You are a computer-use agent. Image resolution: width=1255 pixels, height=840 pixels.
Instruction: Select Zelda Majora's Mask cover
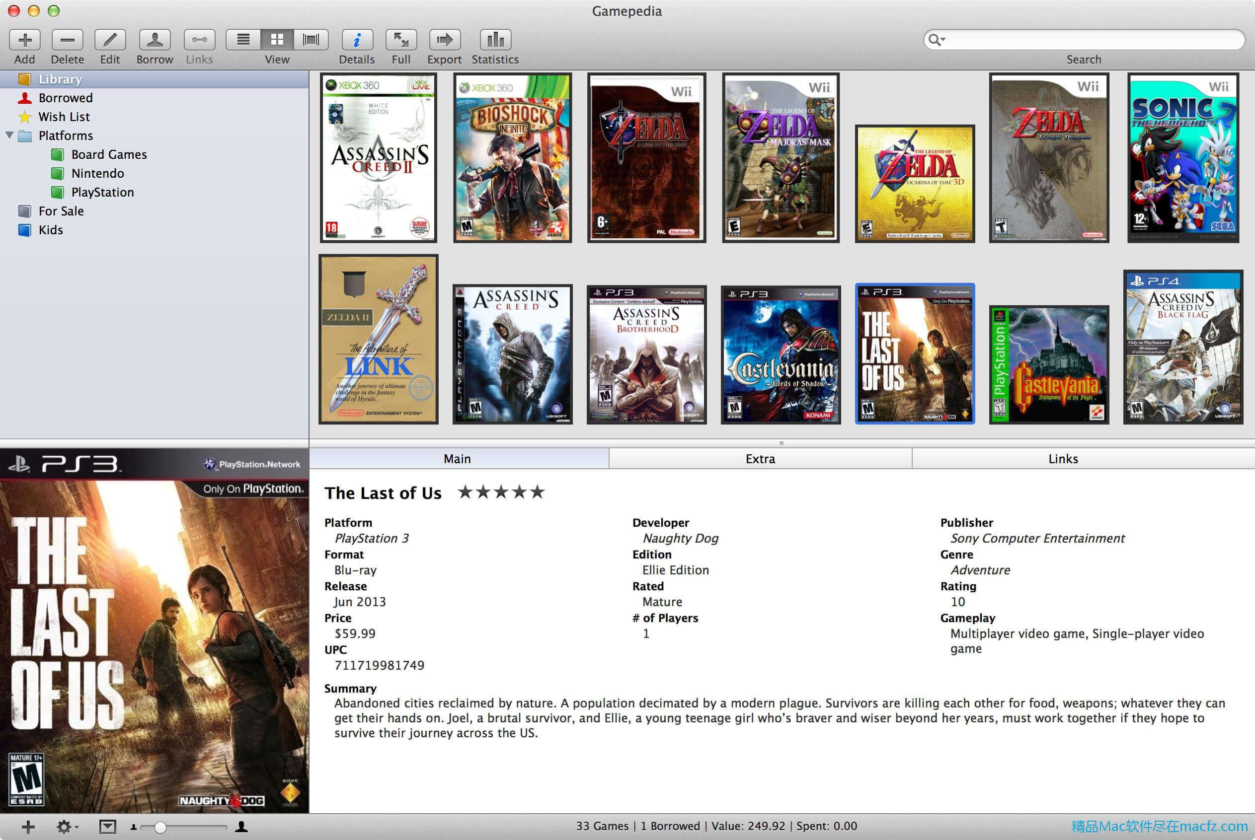(x=781, y=158)
